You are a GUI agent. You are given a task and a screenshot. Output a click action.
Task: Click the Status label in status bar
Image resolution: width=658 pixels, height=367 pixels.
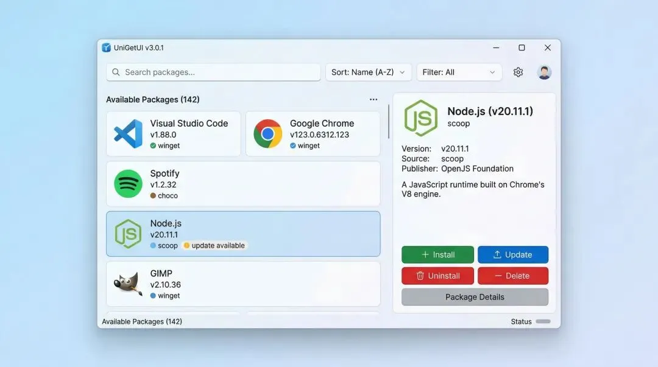point(521,321)
